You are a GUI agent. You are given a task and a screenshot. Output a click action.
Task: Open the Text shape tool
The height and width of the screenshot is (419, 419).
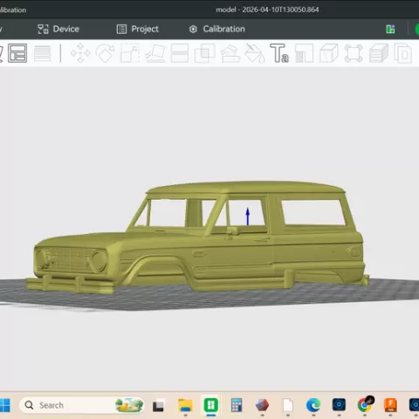279,53
